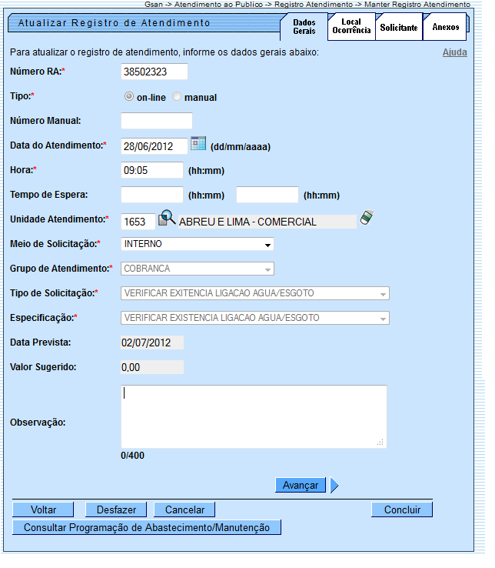Click the 0/400 character counter

click(132, 456)
